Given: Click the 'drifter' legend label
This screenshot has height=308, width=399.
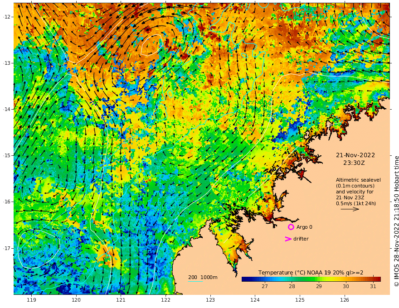Looking at the screenshot, I should tap(301, 239).
